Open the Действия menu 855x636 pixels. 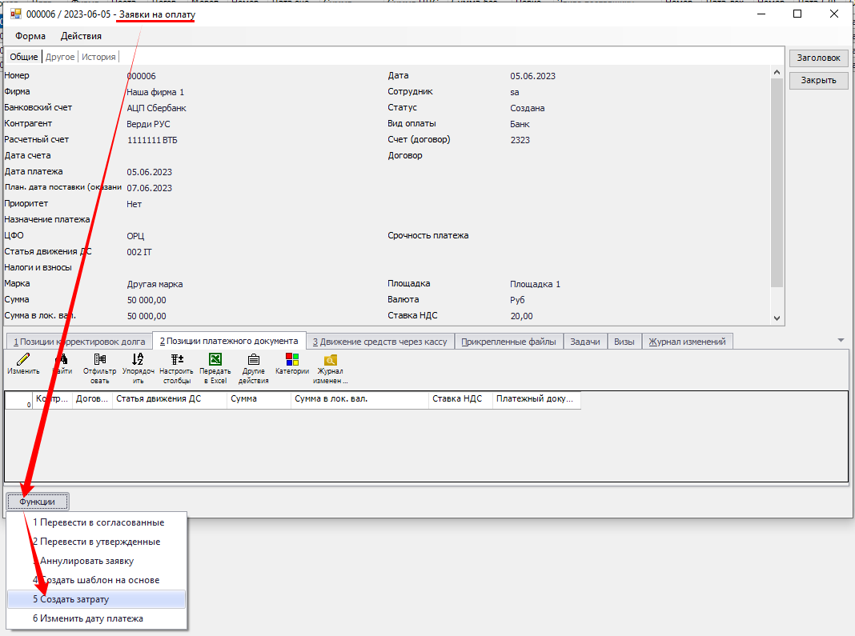point(81,36)
